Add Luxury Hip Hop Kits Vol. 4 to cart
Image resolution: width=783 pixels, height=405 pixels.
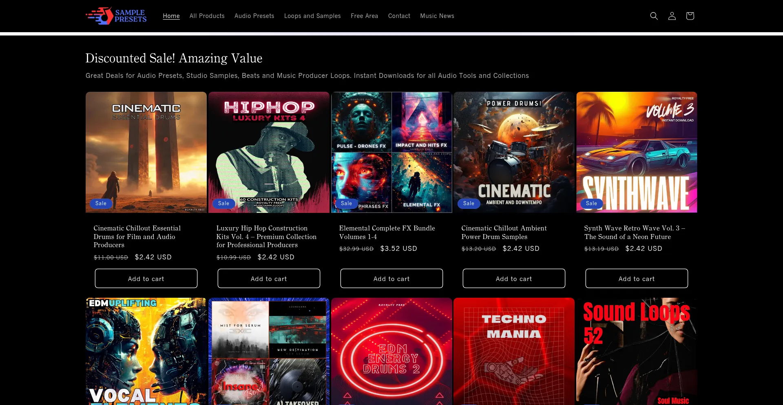[269, 279]
